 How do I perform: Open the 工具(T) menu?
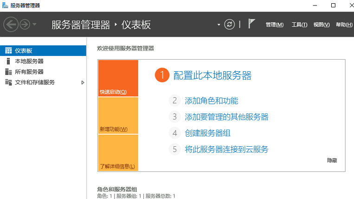coord(299,25)
